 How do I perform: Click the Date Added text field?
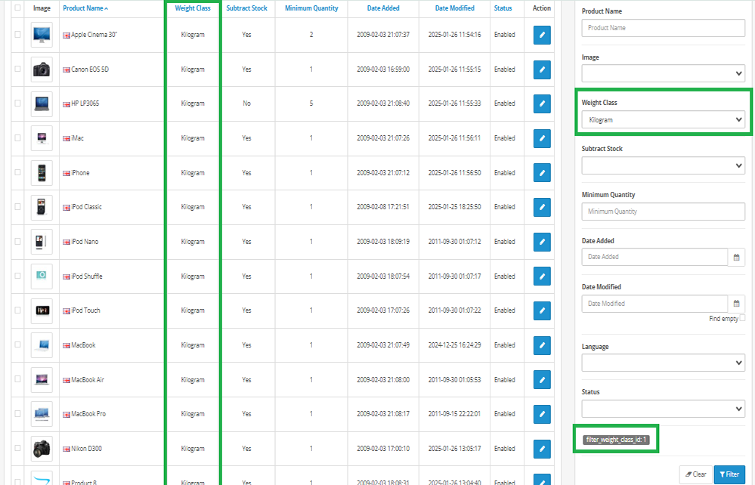(x=654, y=257)
